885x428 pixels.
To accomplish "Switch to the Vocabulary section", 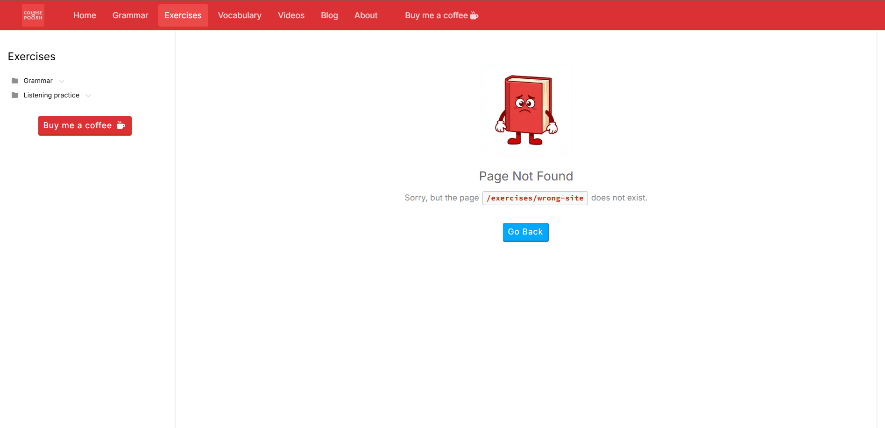I will (240, 15).
